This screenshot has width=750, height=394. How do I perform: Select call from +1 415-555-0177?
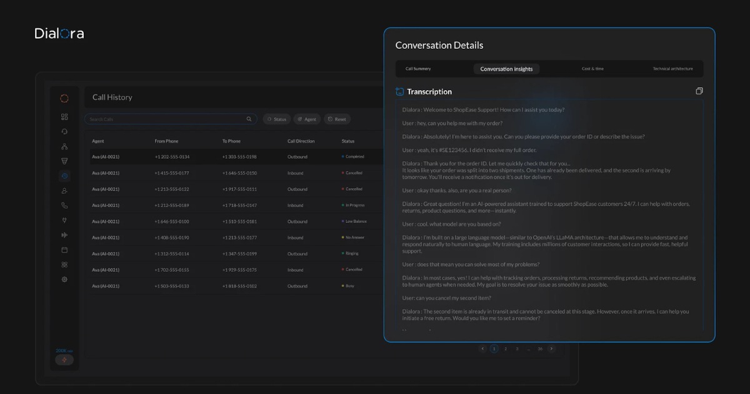pyautogui.click(x=172, y=173)
